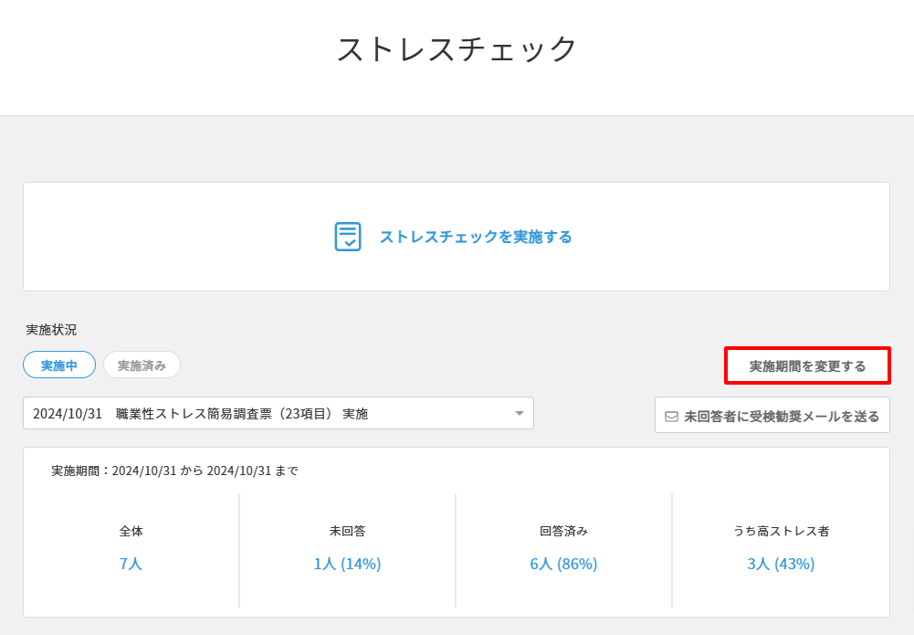Screen dimensions: 914x635
Task: Open the 1人 (14%) unanswered link
Action: point(347,564)
